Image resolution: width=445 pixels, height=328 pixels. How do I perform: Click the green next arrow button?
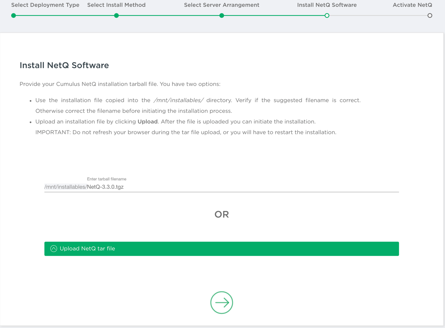pos(222,303)
